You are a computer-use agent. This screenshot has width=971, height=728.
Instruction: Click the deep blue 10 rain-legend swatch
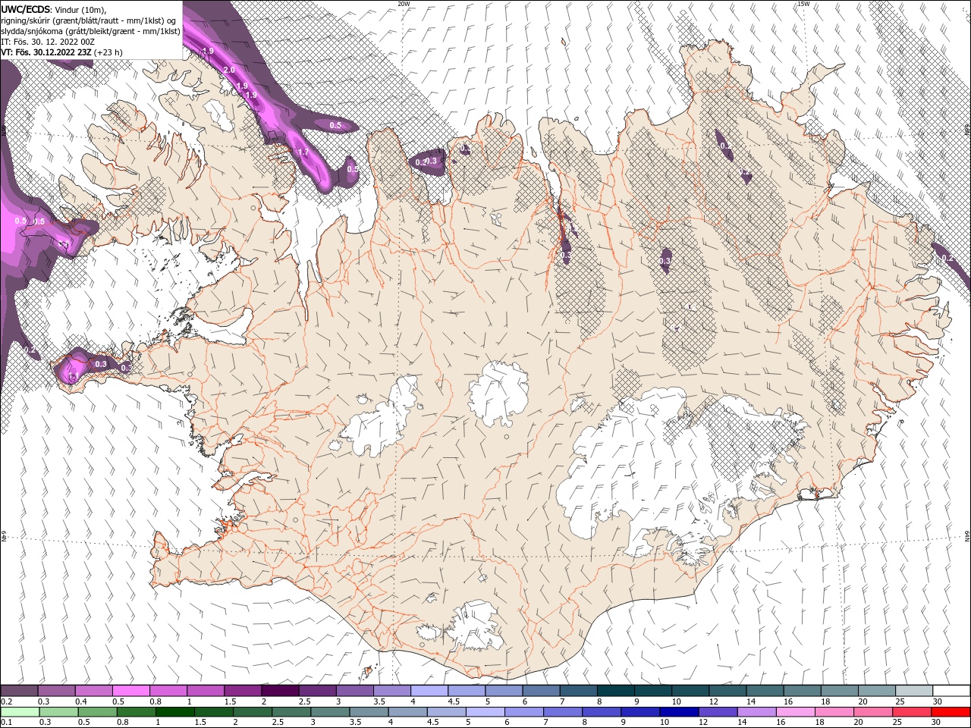(x=679, y=711)
